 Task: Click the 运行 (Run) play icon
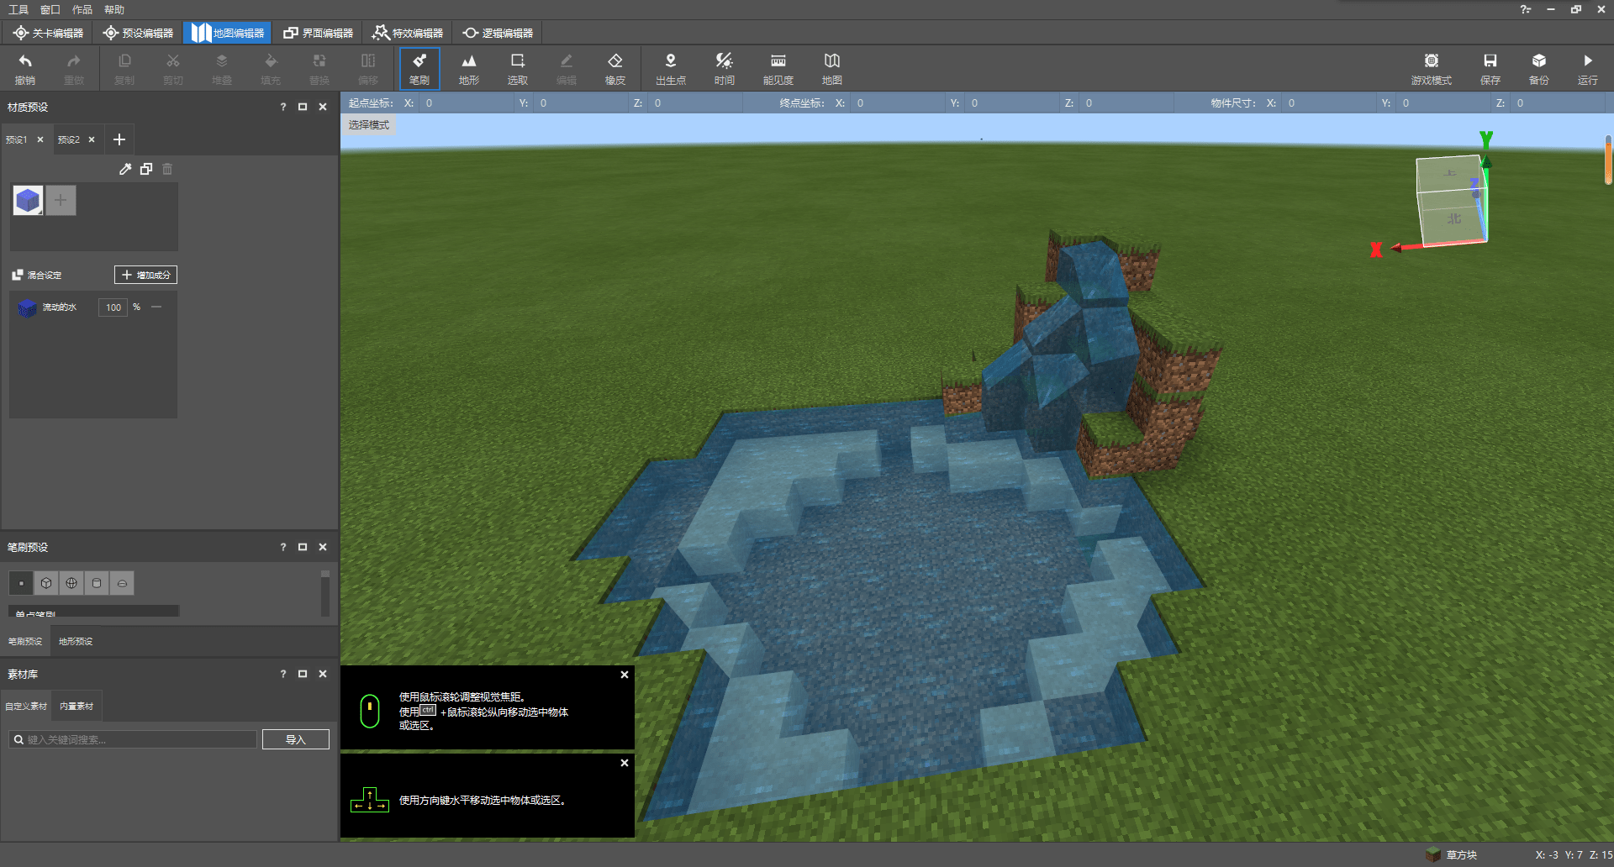[1588, 69]
